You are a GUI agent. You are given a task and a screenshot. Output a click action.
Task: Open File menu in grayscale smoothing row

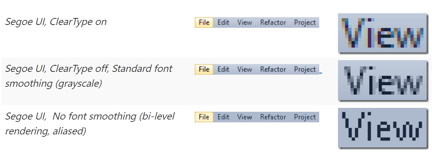204,69
